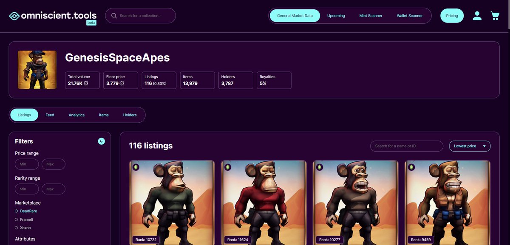Switch to the Feed tab

50,115
